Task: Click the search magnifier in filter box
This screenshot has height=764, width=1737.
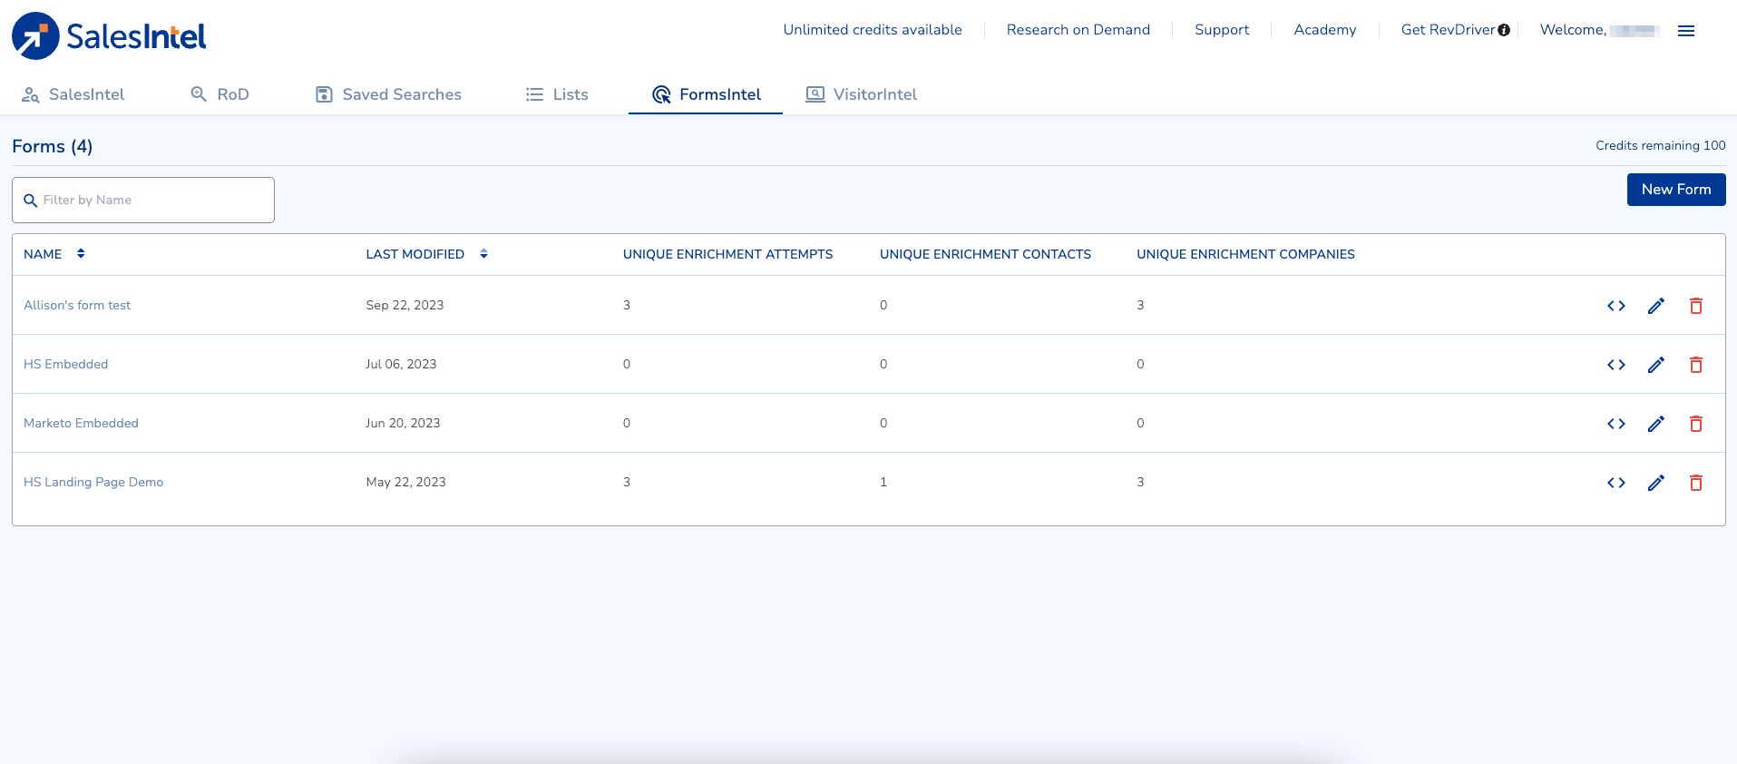Action: click(x=30, y=201)
